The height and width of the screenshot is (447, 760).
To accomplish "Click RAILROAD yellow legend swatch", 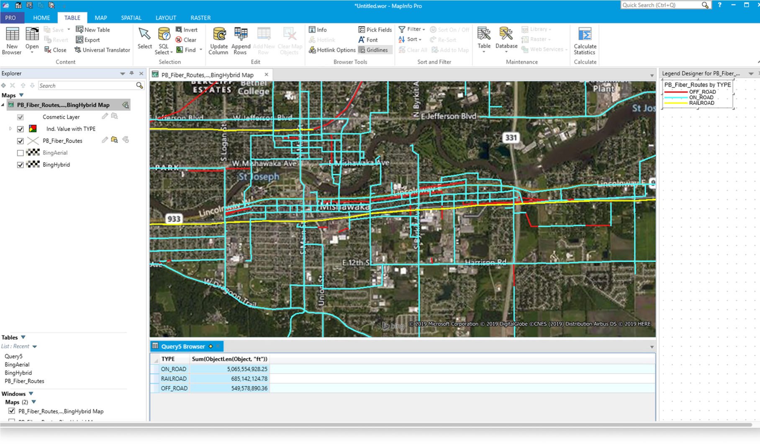I will [676, 103].
